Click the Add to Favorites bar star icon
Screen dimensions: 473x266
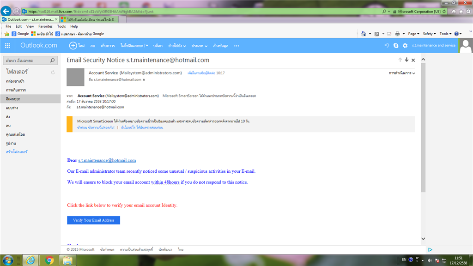pyautogui.click(x=6, y=34)
